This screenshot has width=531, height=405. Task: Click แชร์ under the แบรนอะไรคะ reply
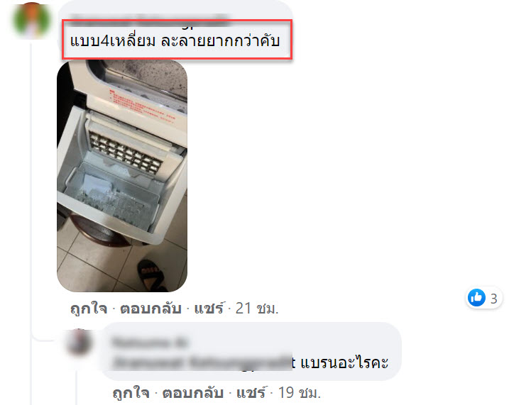tap(251, 393)
